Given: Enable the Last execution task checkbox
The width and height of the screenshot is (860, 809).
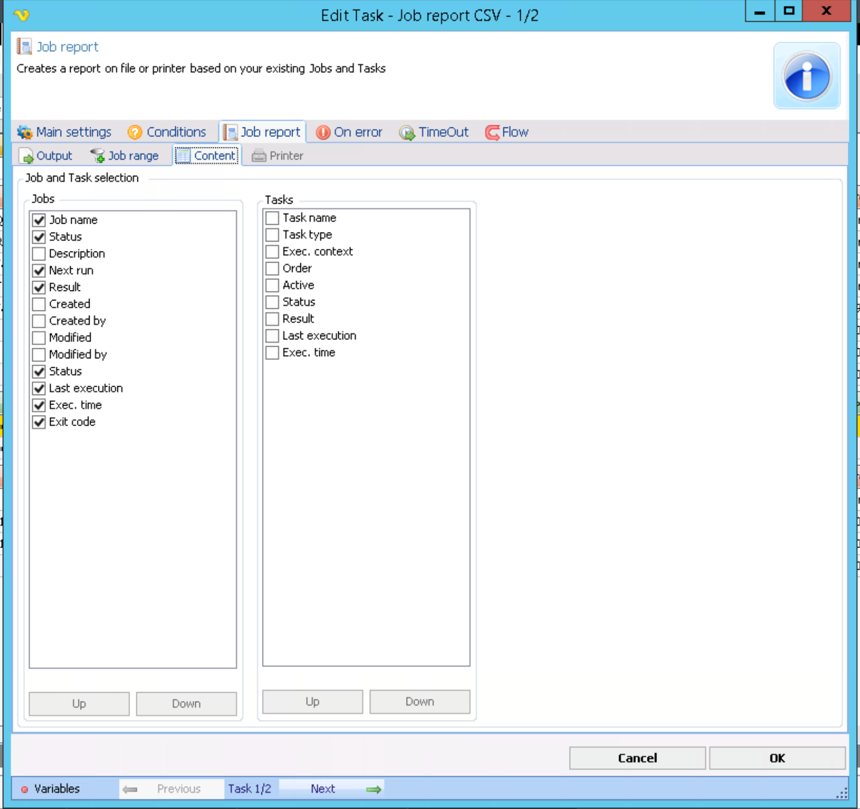Looking at the screenshot, I should click(x=272, y=336).
